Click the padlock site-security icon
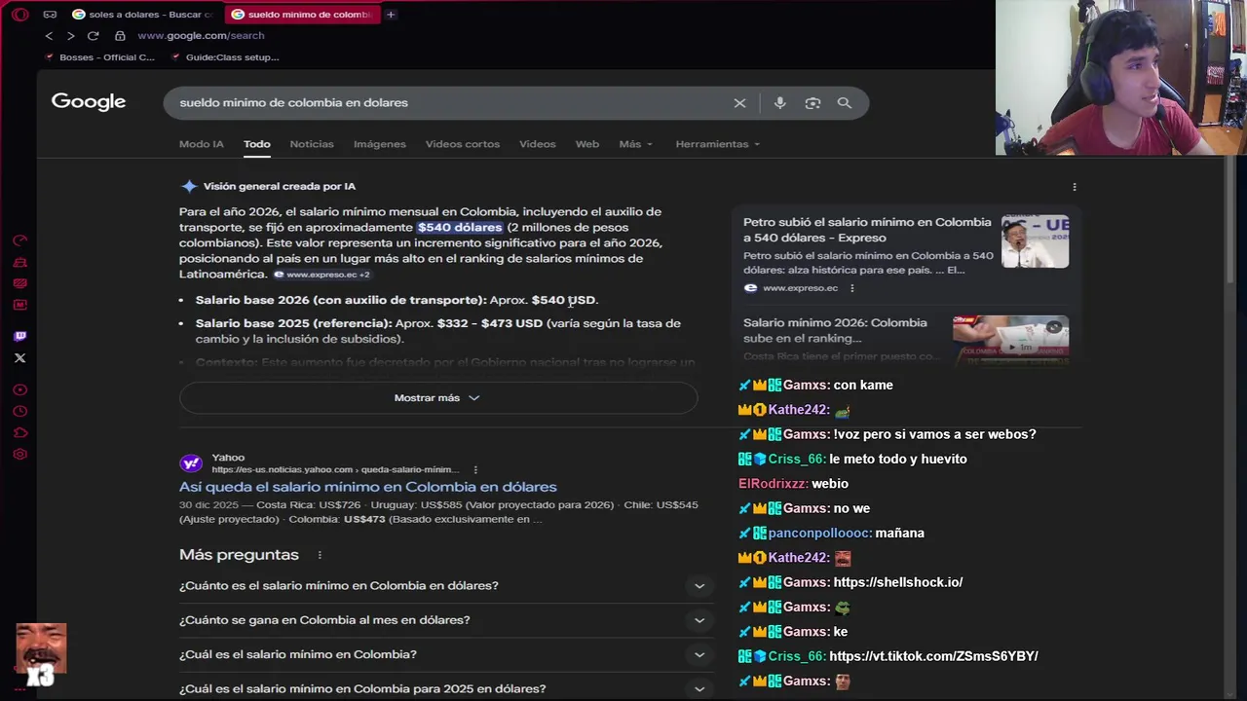 [x=120, y=36]
